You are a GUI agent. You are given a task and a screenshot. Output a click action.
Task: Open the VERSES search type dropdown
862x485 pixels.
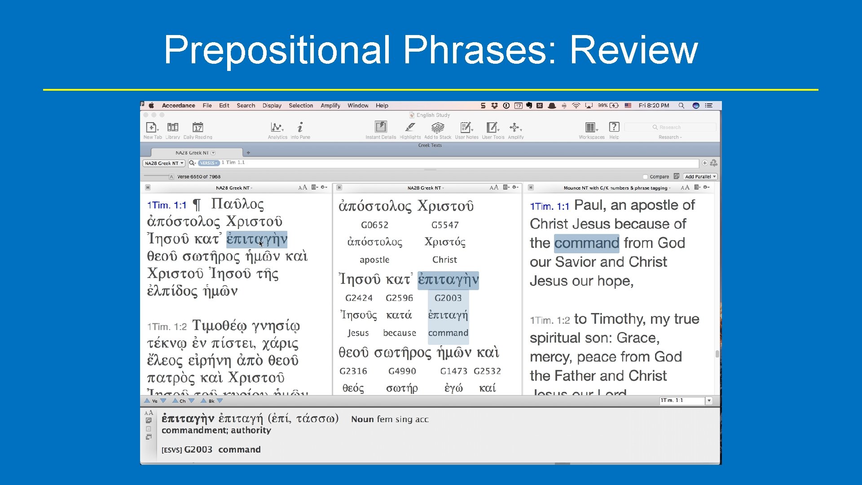pos(209,163)
